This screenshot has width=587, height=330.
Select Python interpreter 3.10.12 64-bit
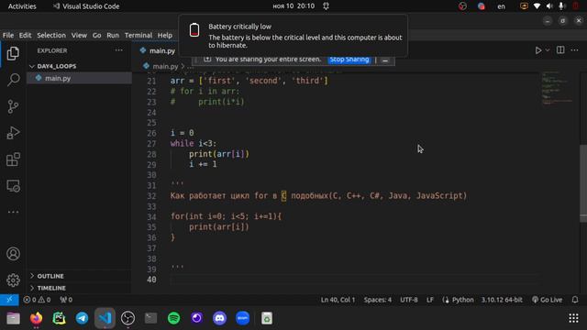click(x=502, y=300)
